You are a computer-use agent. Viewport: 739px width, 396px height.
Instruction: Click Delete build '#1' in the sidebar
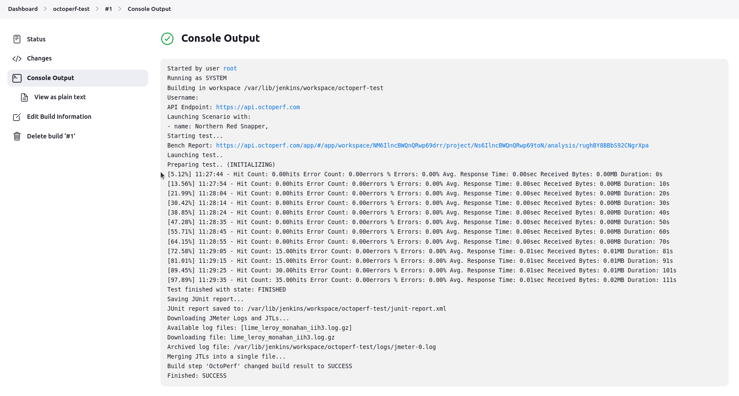tap(51, 136)
